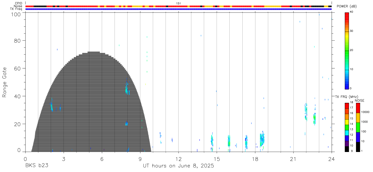Click the x-axis tick label 15
This screenshot has height=172, width=373.
[x=217, y=159]
